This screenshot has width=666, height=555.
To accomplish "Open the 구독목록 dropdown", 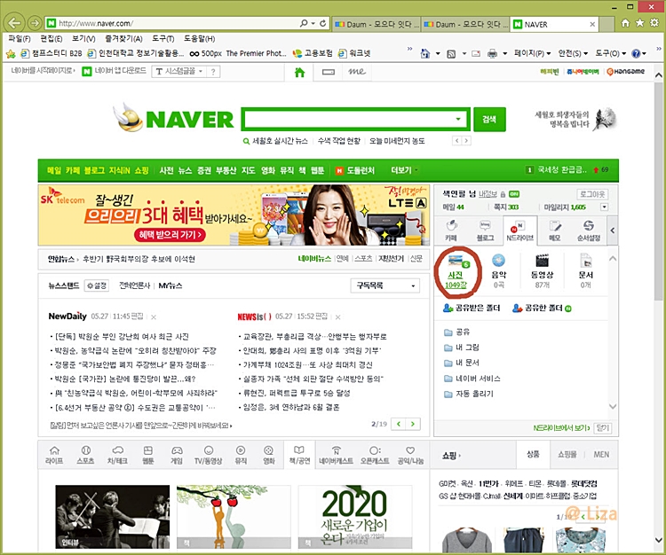I will point(385,285).
